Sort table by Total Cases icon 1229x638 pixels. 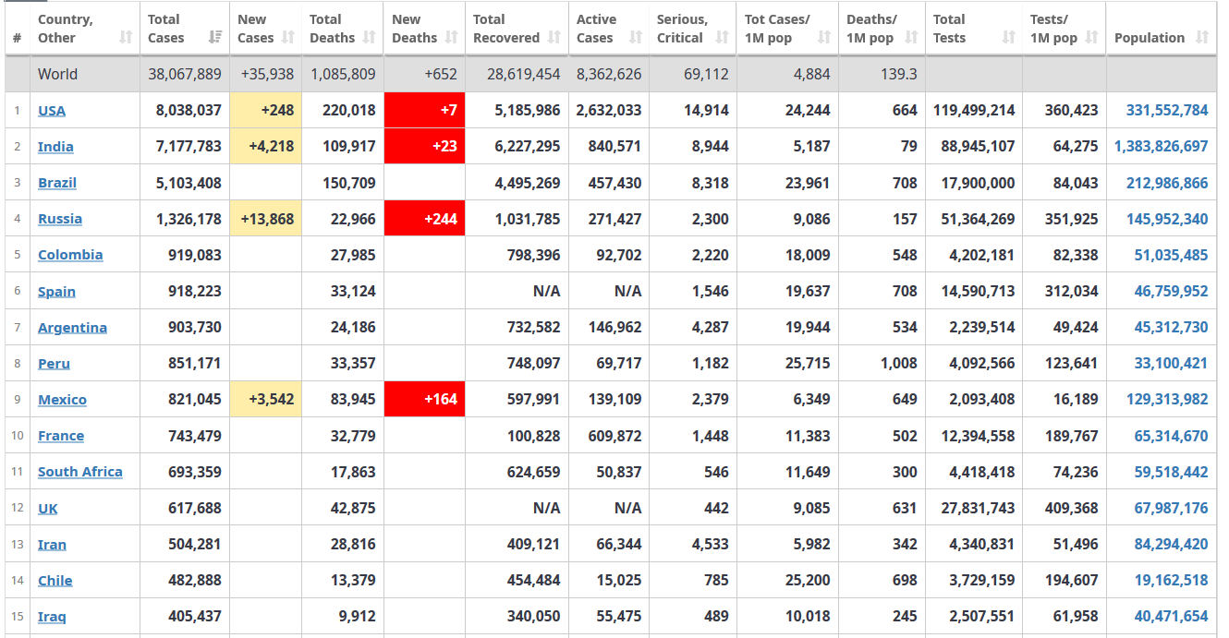pos(214,38)
